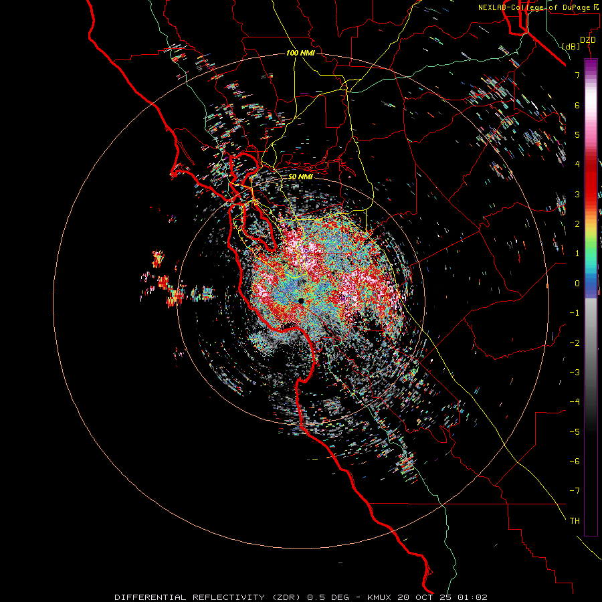This screenshot has width=602, height=602.
Task: Click the "-7" tick label on the scale
Action: [x=575, y=491]
